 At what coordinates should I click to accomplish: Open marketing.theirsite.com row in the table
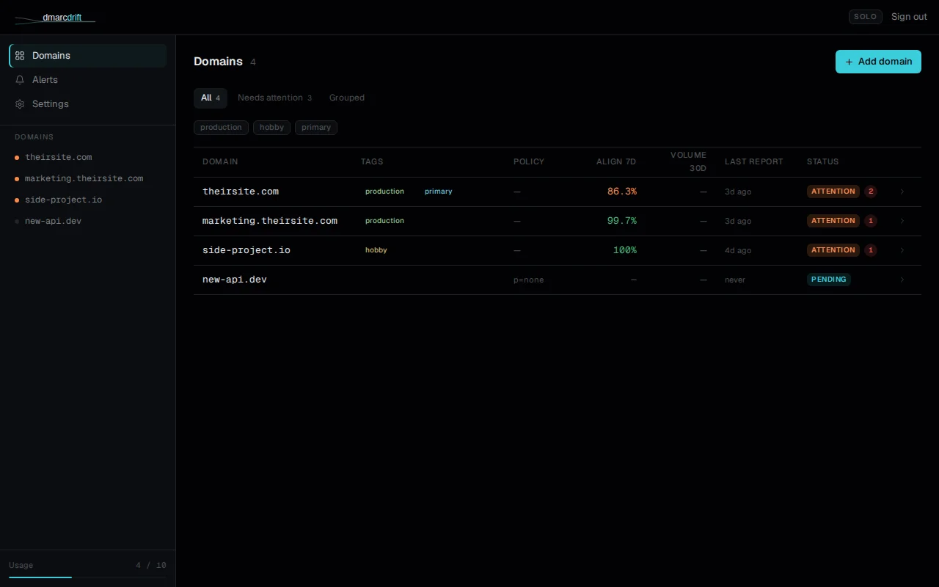point(558,221)
